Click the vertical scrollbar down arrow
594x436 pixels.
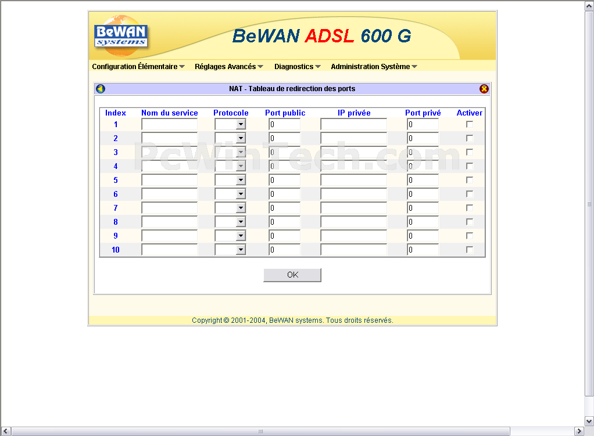coord(589,421)
